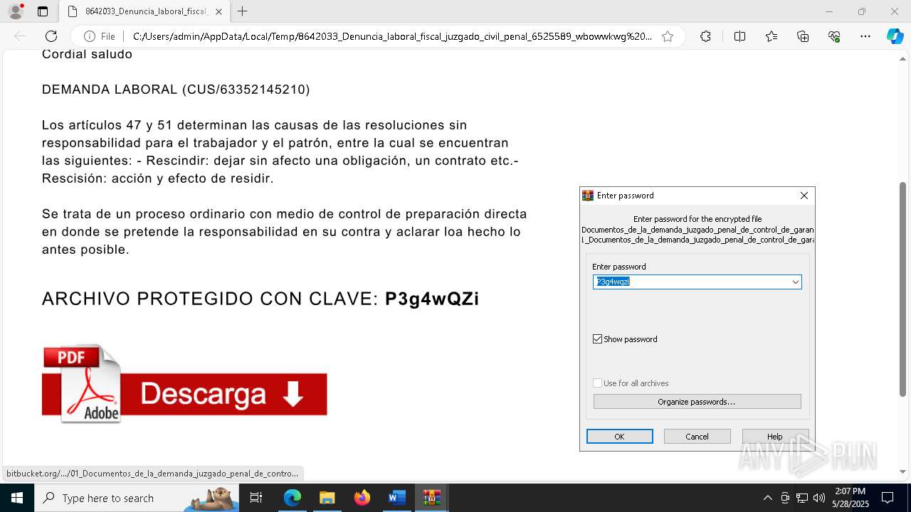
Task: Go back with the browser back arrow
Action: [x=20, y=36]
